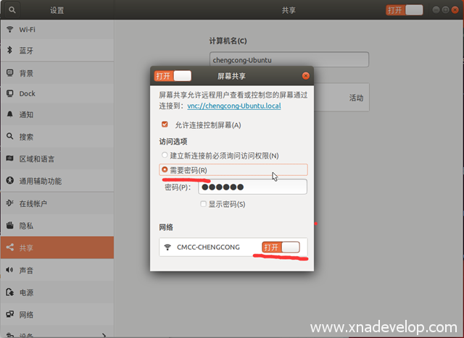Select the 需要密码 radio option
The image size is (464, 338).
(165, 169)
